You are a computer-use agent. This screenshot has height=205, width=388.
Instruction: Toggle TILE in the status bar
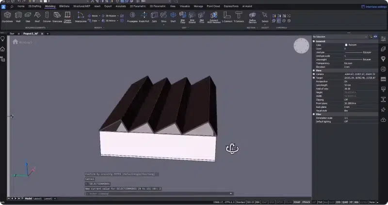click(x=320, y=202)
